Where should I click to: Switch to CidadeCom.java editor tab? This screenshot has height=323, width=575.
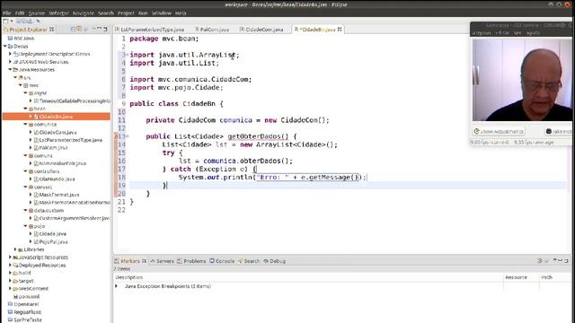tap(261, 30)
